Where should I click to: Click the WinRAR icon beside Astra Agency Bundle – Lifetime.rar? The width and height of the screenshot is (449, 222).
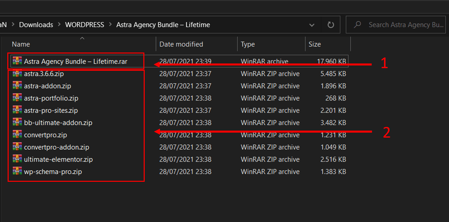coord(17,61)
